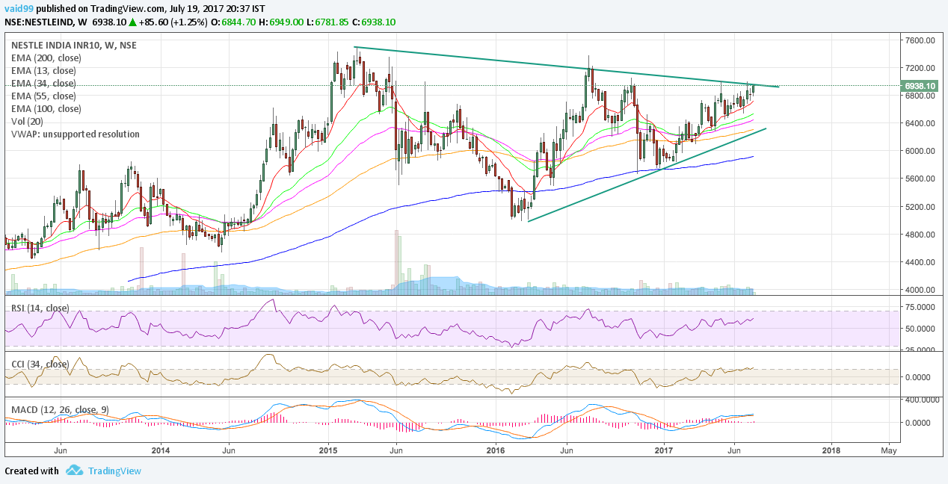The width and height of the screenshot is (948, 484).
Task: Click the NESTLE INDIA INR10, W, NSE title
Action: [x=74, y=45]
